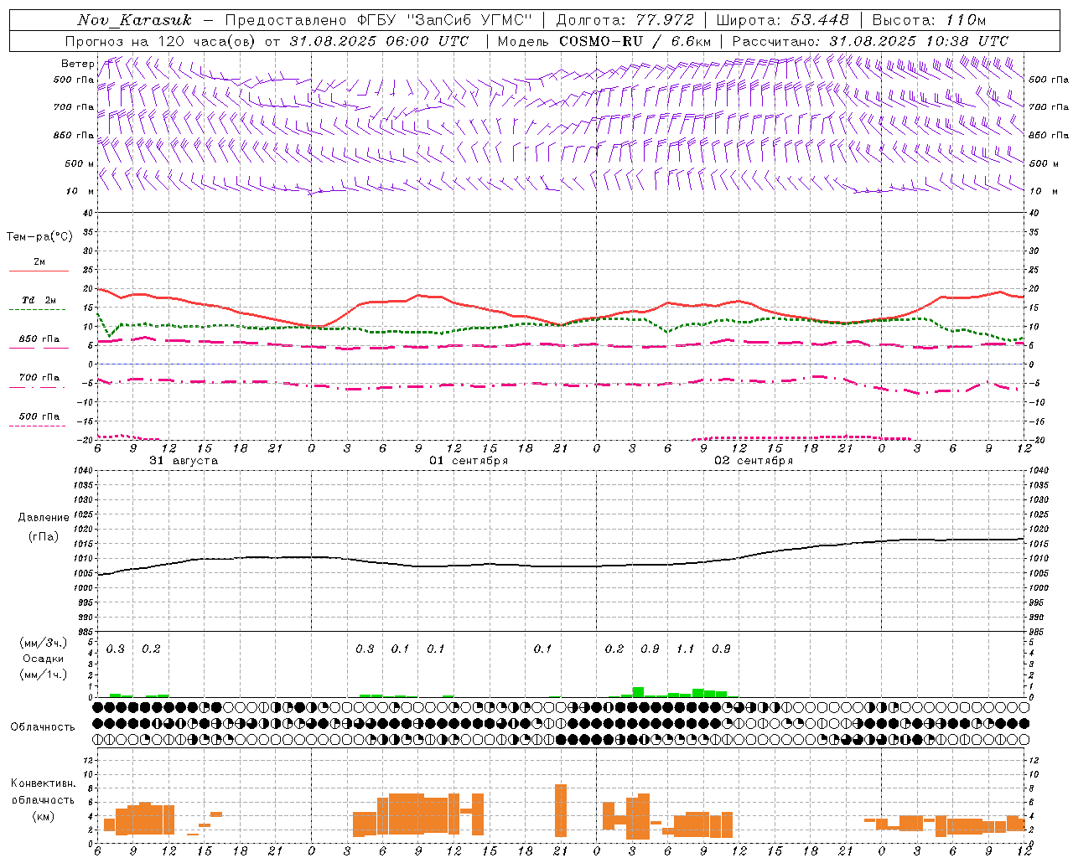1073x858 pixels.
Task: Select the "Модель COSMO-RU / 6.6км" text
Action: pos(604,41)
